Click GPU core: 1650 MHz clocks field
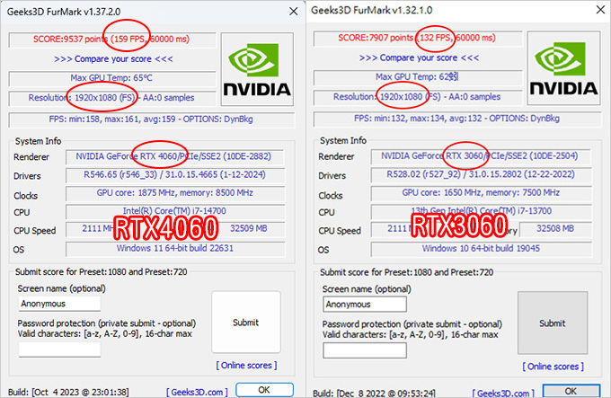 pos(481,192)
